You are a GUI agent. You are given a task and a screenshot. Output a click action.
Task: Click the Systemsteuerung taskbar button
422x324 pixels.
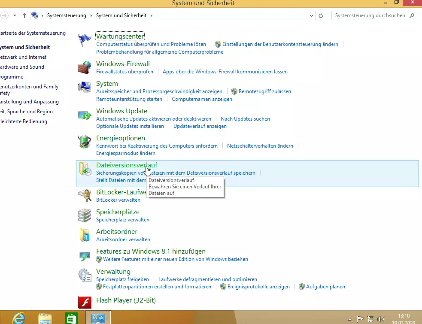[98, 318]
